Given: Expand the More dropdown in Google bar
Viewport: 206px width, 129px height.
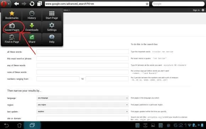Looking at the screenshot, I should coord(67,10).
